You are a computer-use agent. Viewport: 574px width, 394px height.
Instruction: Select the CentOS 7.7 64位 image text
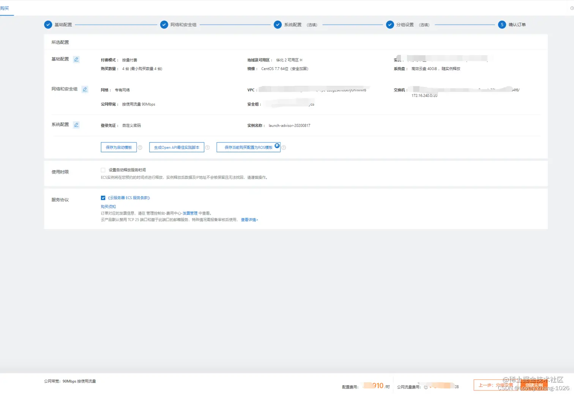[x=285, y=69]
